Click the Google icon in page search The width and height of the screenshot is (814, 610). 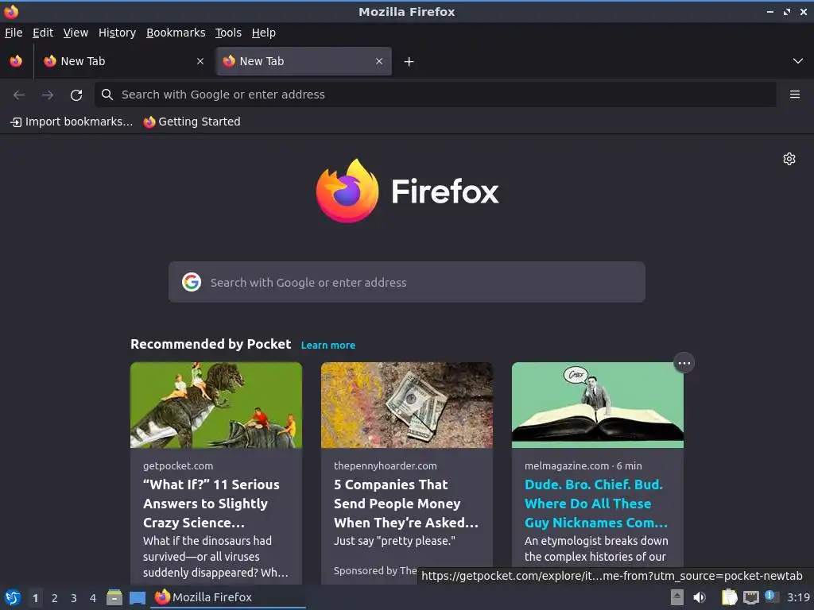click(192, 282)
